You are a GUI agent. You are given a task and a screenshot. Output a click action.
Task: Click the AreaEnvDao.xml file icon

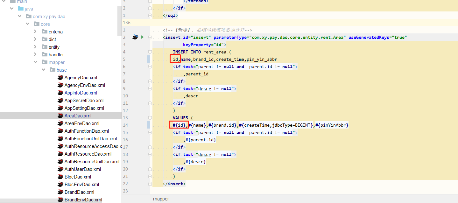click(60, 123)
